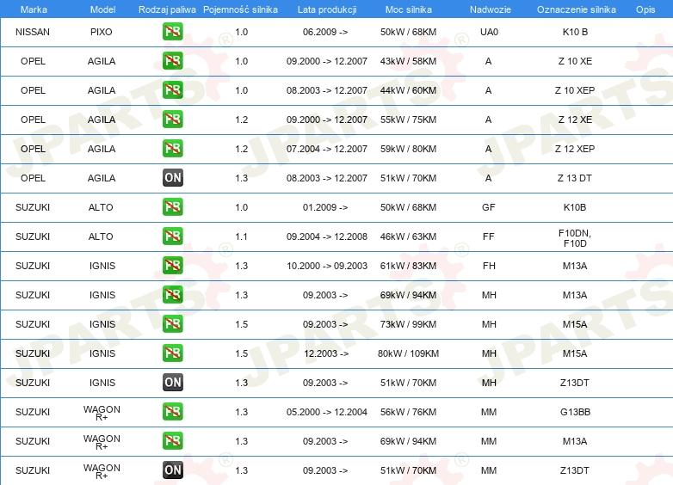
Task: Click the diesel ON icon in the Wagon R+ row
Action: coord(172,470)
